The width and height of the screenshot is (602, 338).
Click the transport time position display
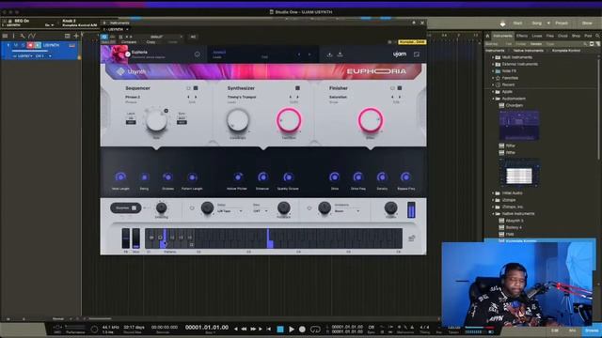click(x=207, y=328)
